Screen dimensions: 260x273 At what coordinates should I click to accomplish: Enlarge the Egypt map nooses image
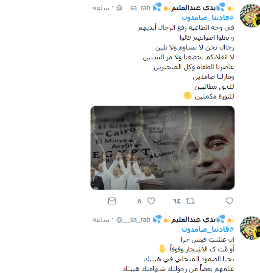point(163,148)
